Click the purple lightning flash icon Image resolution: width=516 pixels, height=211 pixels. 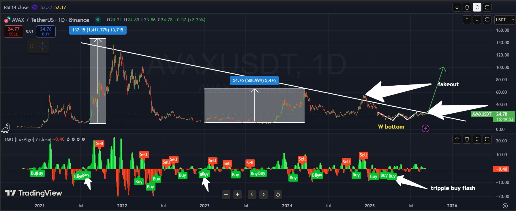click(425, 128)
